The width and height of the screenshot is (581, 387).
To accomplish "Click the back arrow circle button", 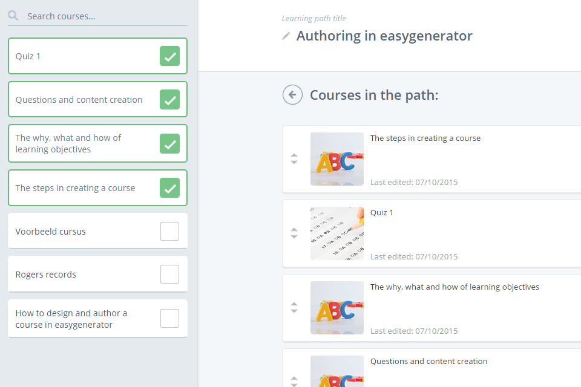I will [x=292, y=95].
